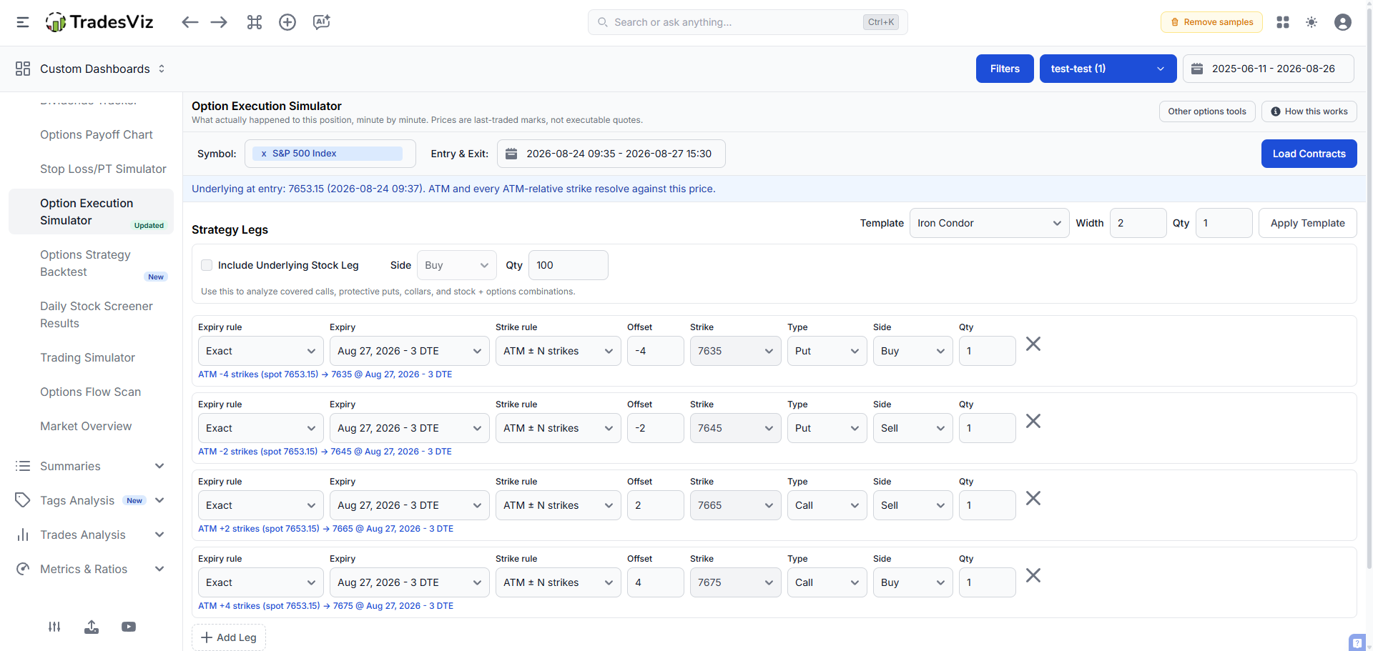Click Apply Template button

click(1307, 223)
